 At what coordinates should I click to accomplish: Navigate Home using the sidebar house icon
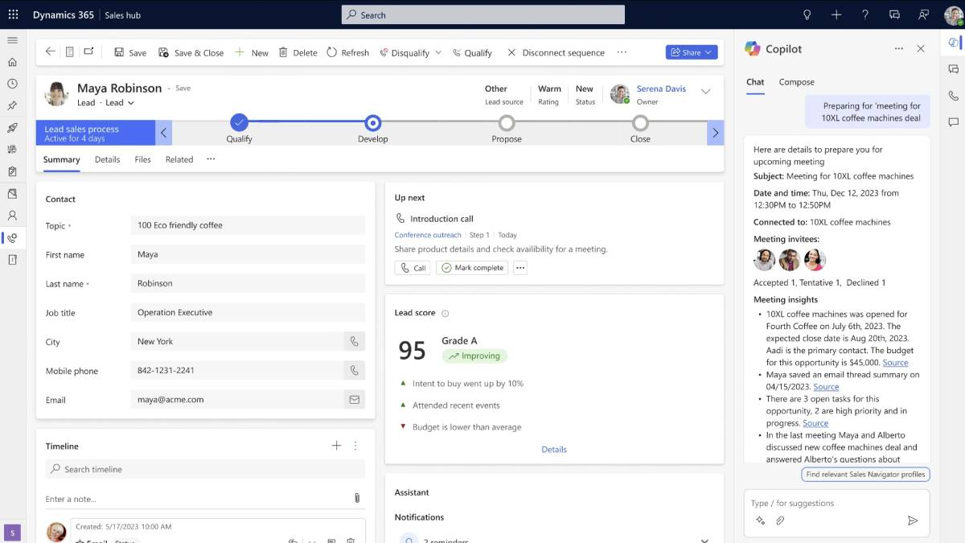[x=13, y=61]
